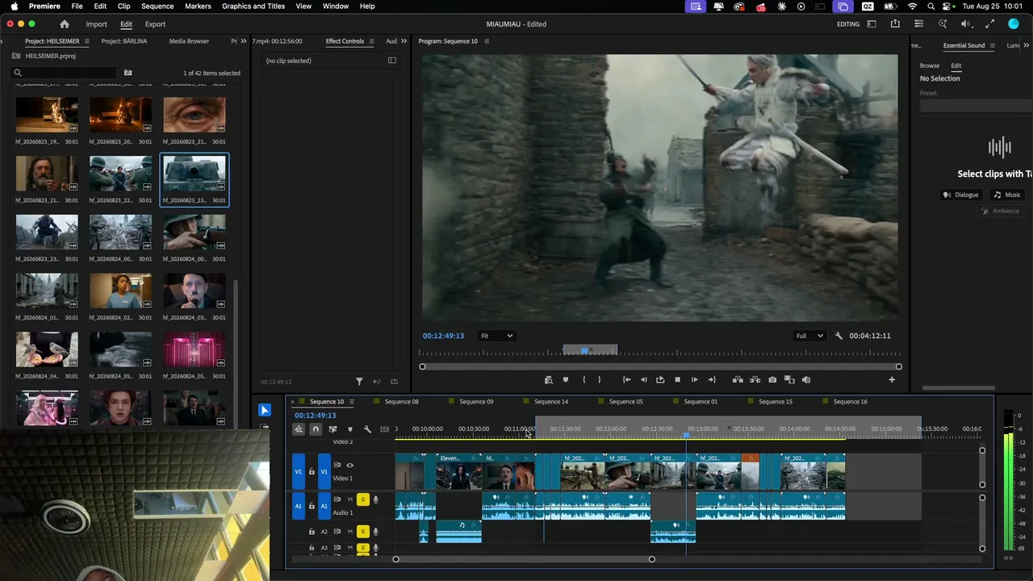Select the blue Selection tool arrow
Screen dimensions: 1033x581
pyautogui.click(x=265, y=410)
